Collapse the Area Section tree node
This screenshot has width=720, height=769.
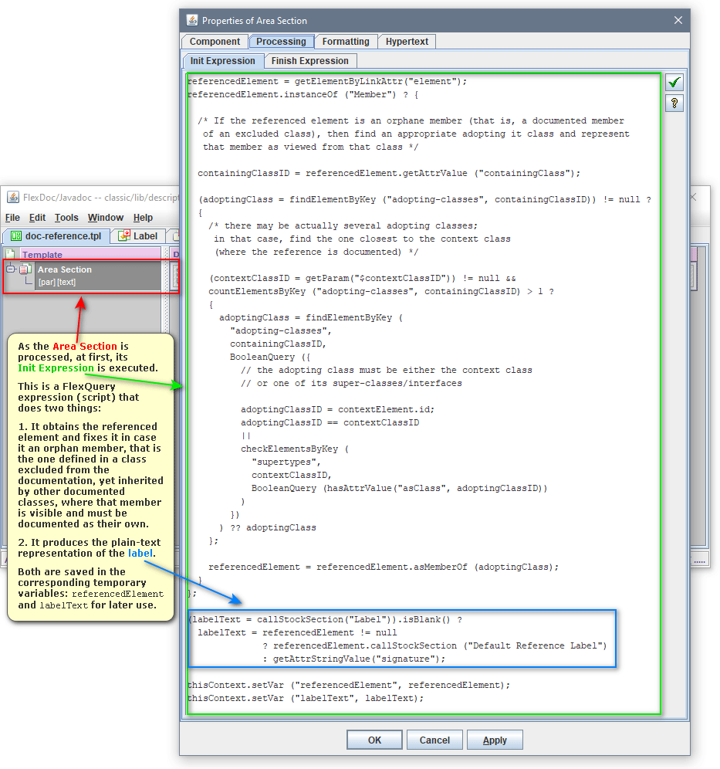click(x=11, y=269)
